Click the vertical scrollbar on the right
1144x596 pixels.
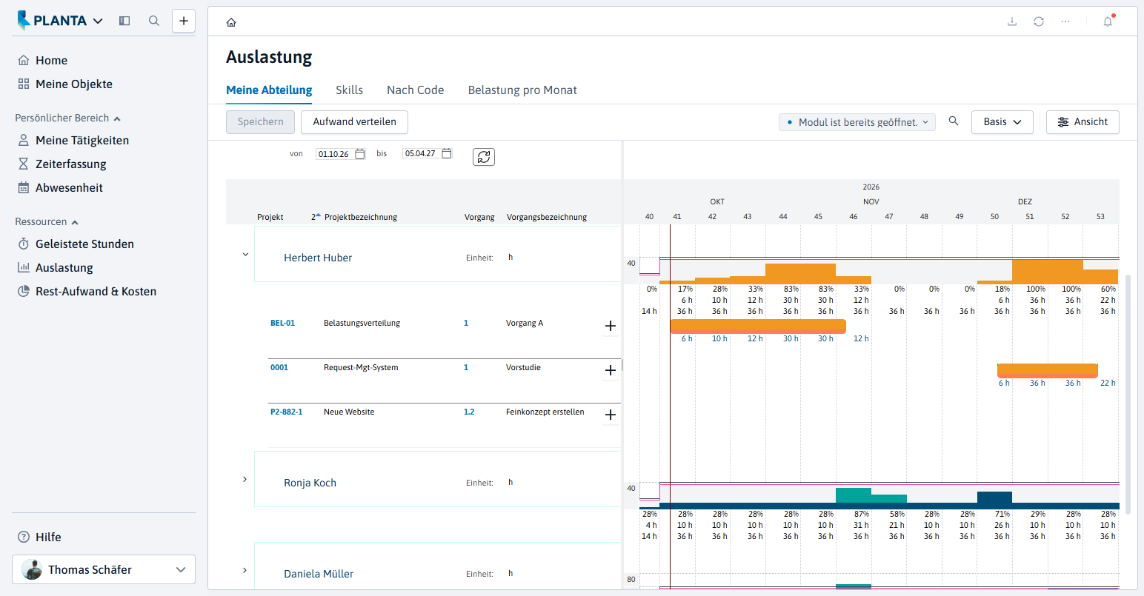click(x=1128, y=394)
